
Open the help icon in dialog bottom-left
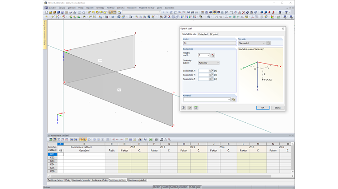click(x=183, y=108)
